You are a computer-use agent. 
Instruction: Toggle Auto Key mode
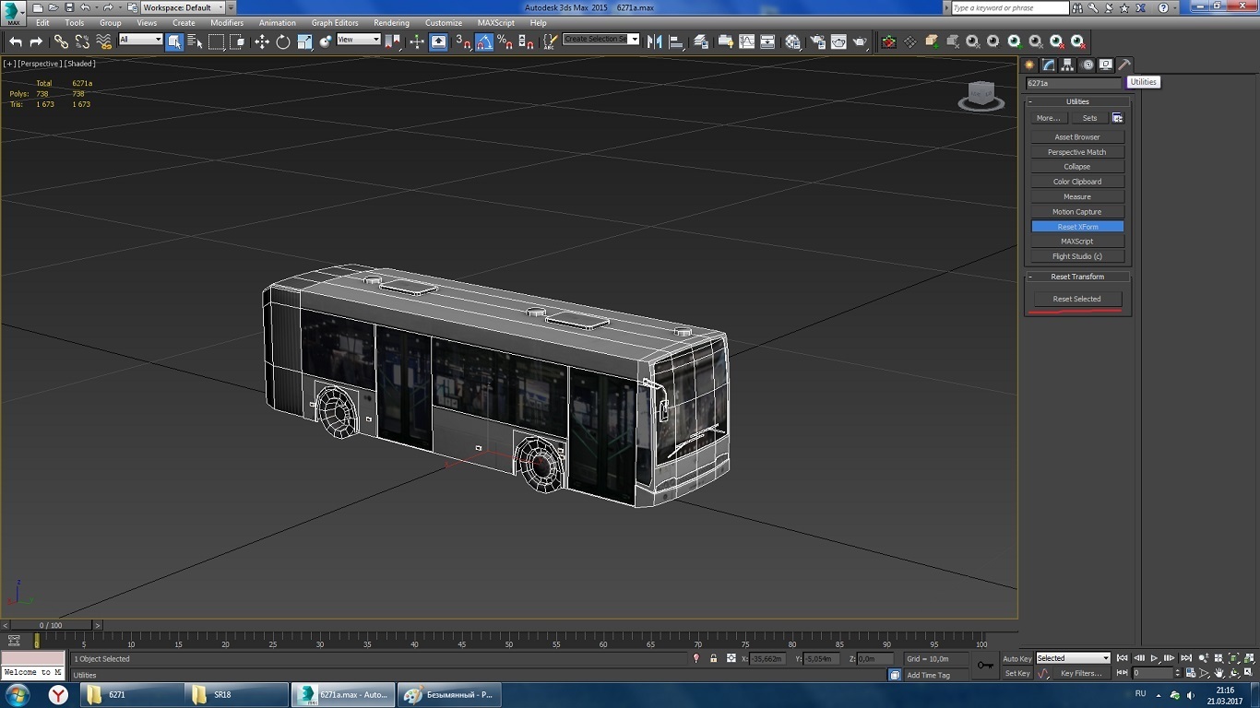tap(1017, 658)
